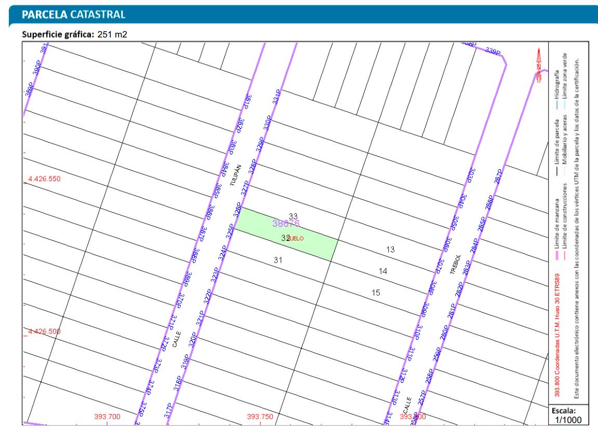Click the Superficie gráfica 251 m2 text
The height and width of the screenshot is (435, 598).
(75, 35)
